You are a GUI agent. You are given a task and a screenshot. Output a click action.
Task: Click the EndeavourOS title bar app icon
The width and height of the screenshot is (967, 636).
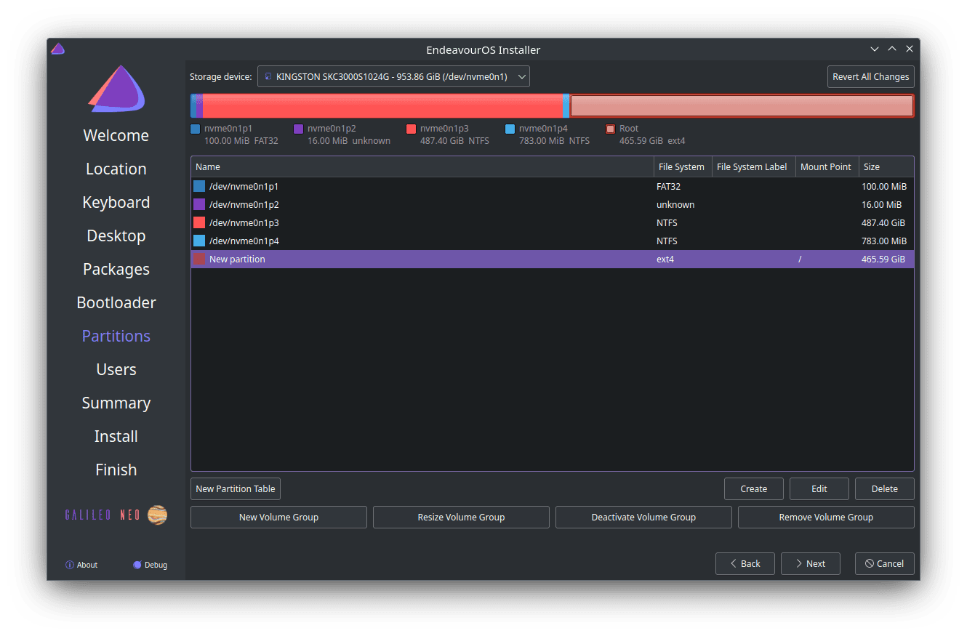(x=58, y=49)
